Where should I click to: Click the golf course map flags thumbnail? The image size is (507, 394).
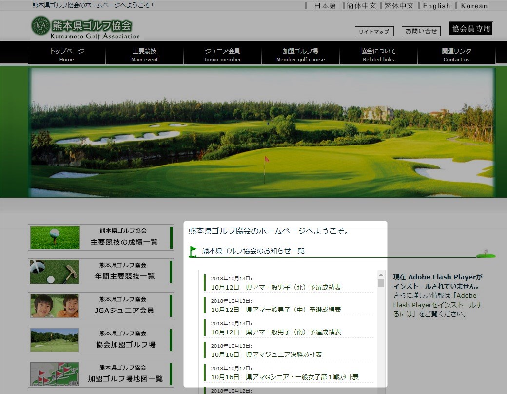click(55, 374)
